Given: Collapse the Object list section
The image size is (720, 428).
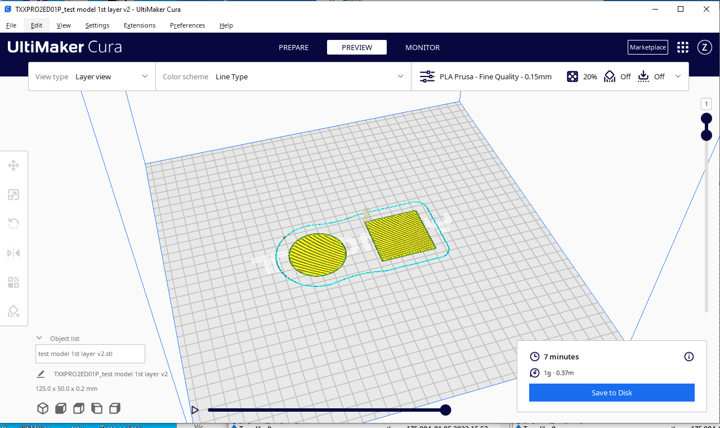Looking at the screenshot, I should tap(39, 338).
